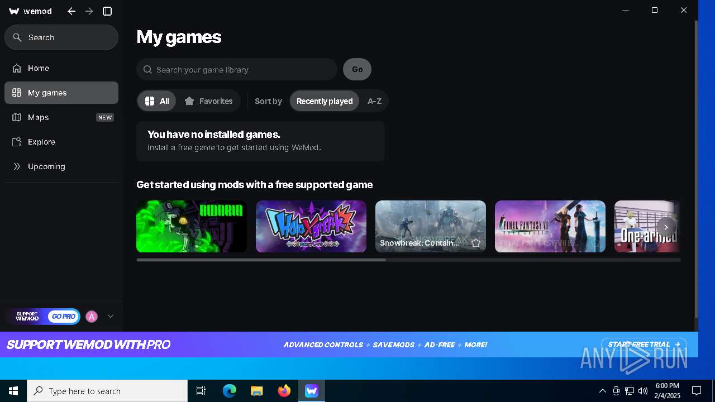Open the notification center icon
The width and height of the screenshot is (715, 402).
697,391
